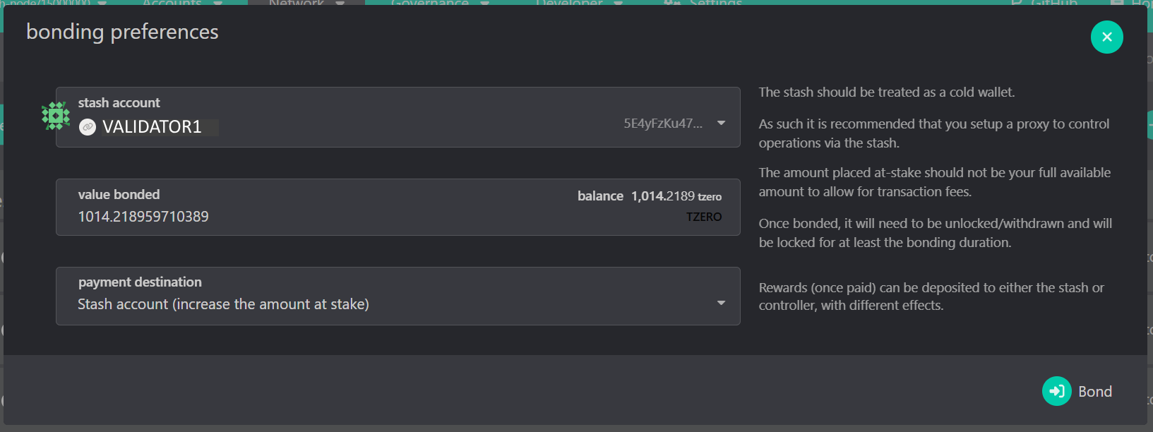This screenshot has width=1153, height=432.
Task: Select the Stash account payment destination option
Action: tap(223, 304)
